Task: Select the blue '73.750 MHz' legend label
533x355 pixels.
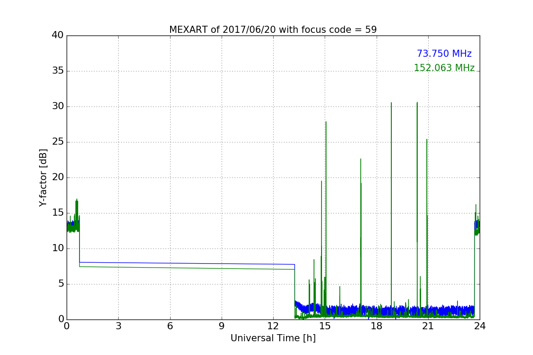Action: (x=444, y=54)
